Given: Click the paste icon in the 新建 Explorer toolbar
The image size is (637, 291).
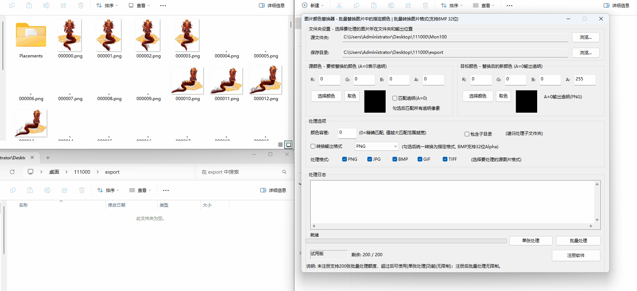Looking at the screenshot, I should pyautogui.click(x=374, y=5).
